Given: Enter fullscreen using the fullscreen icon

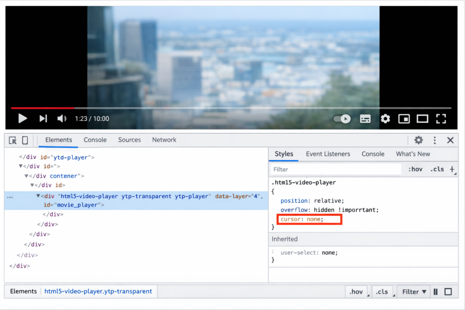Looking at the screenshot, I should coord(441,118).
